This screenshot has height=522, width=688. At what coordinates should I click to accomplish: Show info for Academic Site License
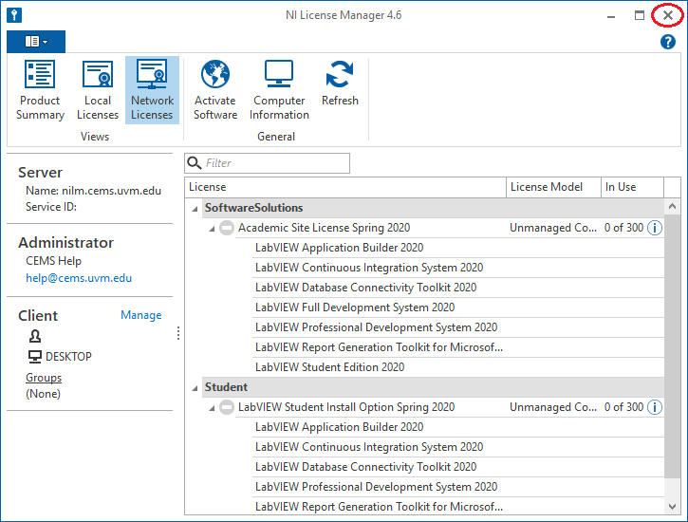point(654,228)
